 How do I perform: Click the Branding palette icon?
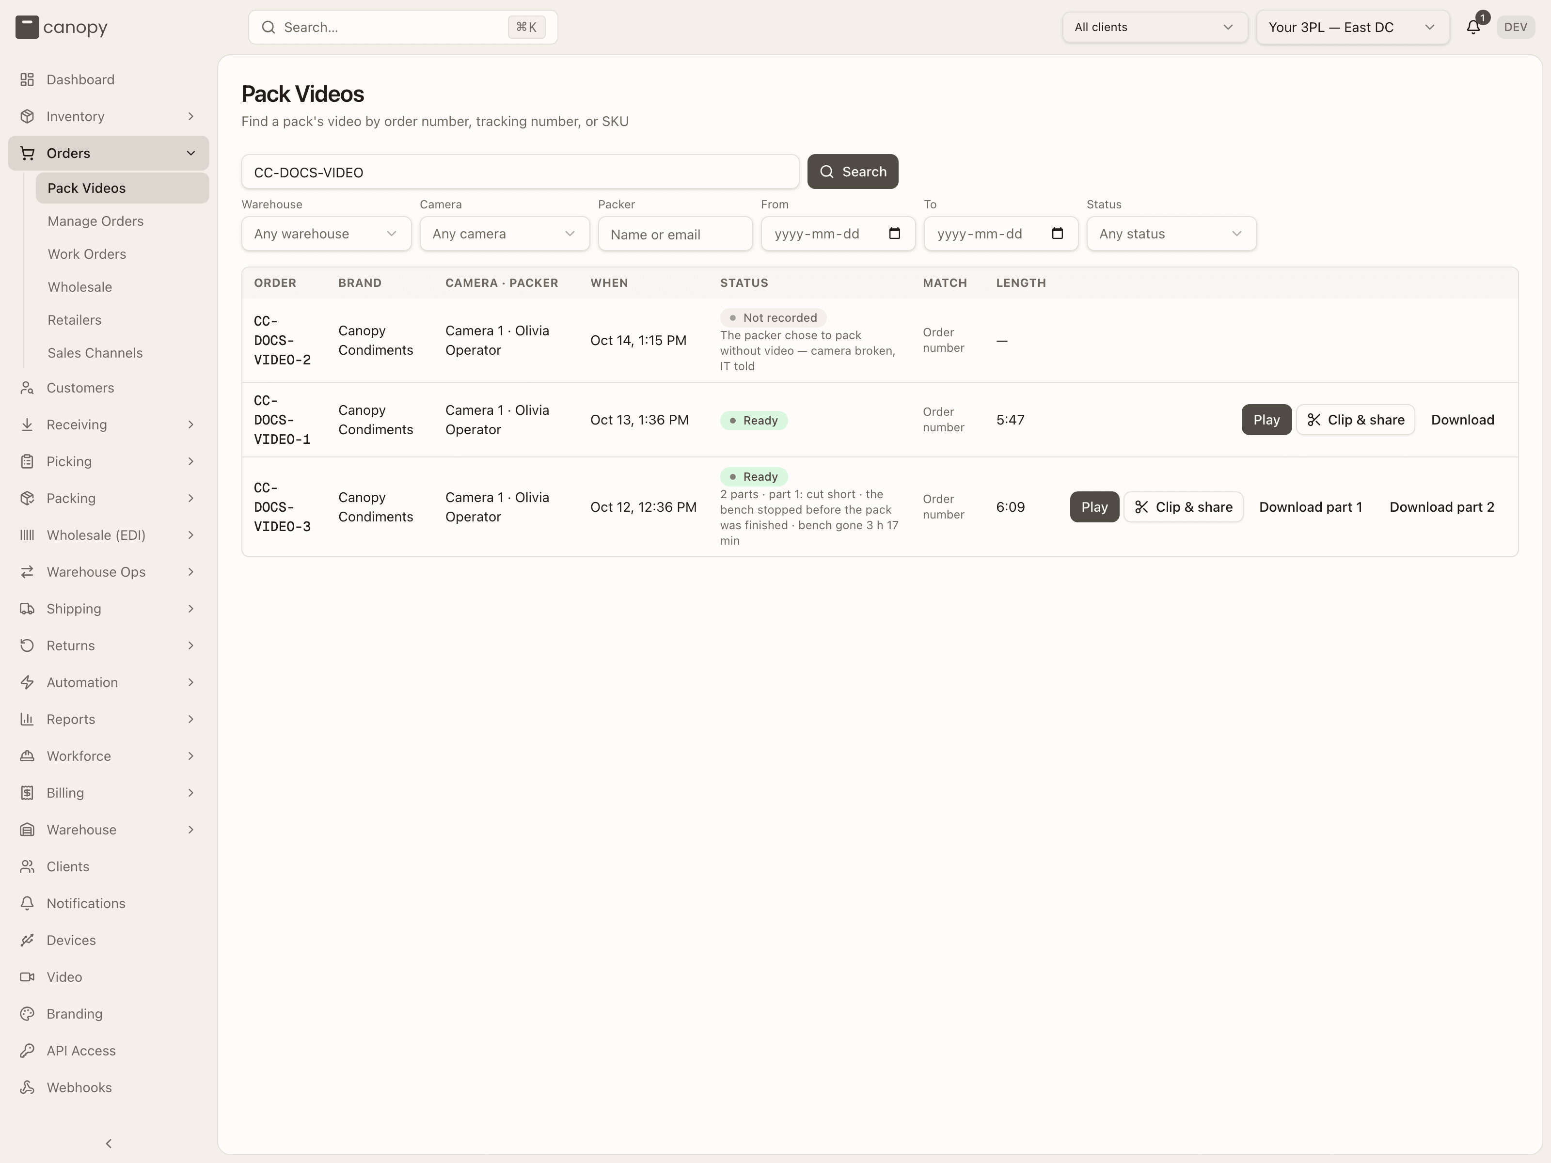27,1014
